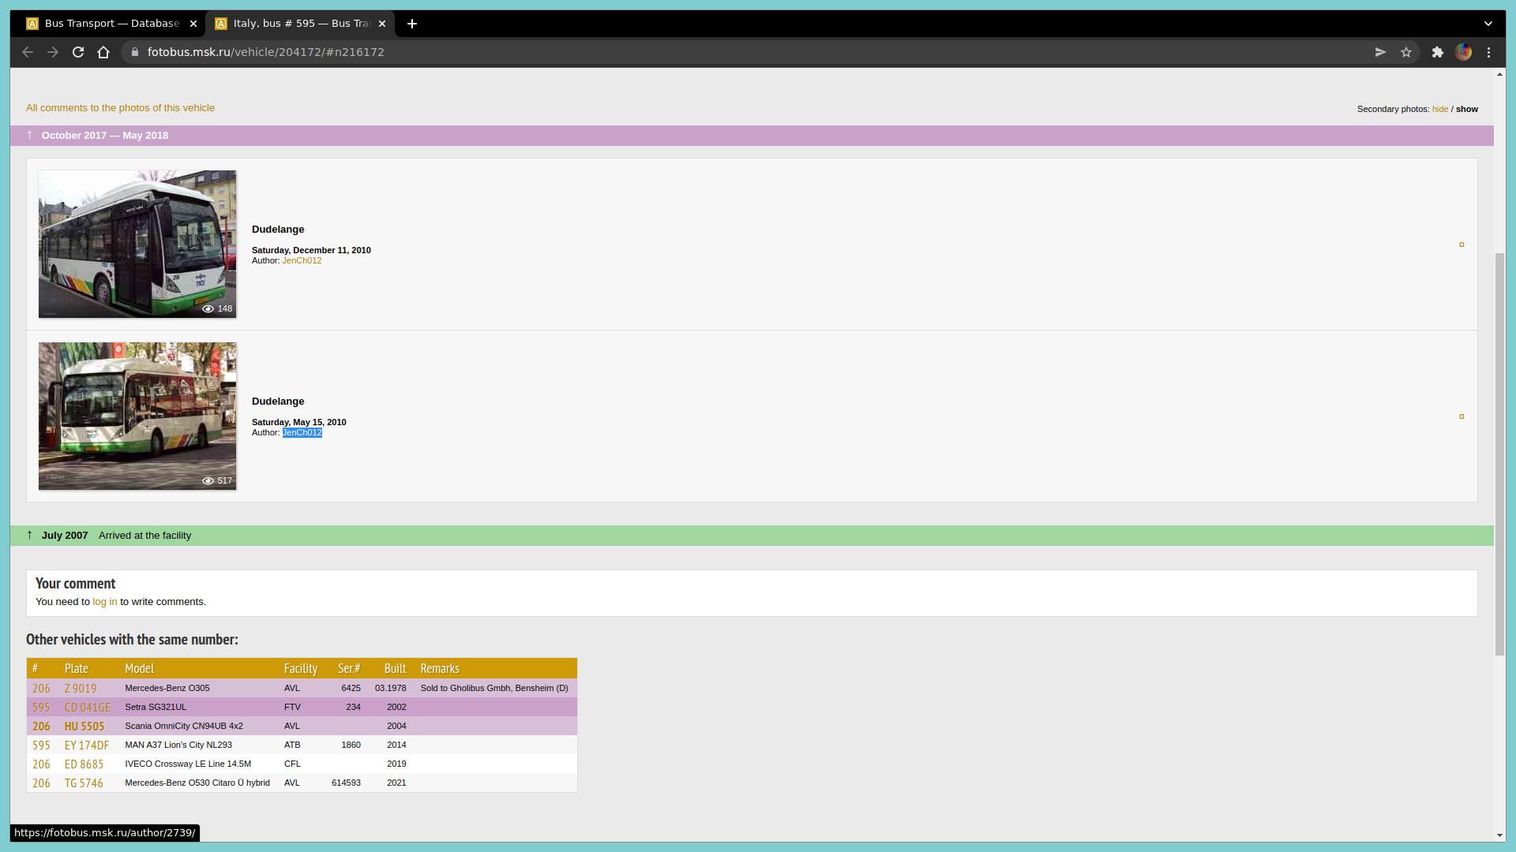Screen dimensions: 1516x852
Task: Bookmark page with star icon
Action: tap(1406, 52)
